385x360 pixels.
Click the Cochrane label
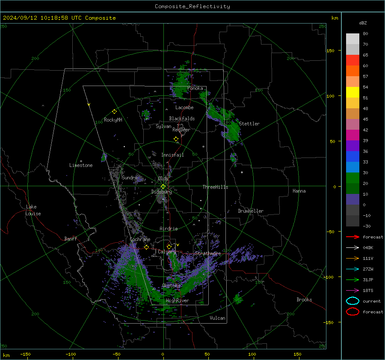pos(140,239)
